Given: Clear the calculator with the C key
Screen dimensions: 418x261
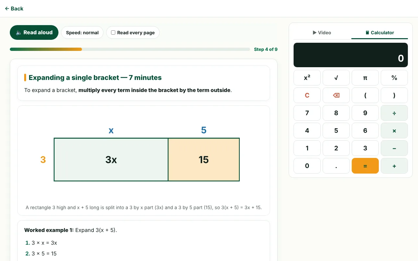Looking at the screenshot, I should tap(307, 95).
